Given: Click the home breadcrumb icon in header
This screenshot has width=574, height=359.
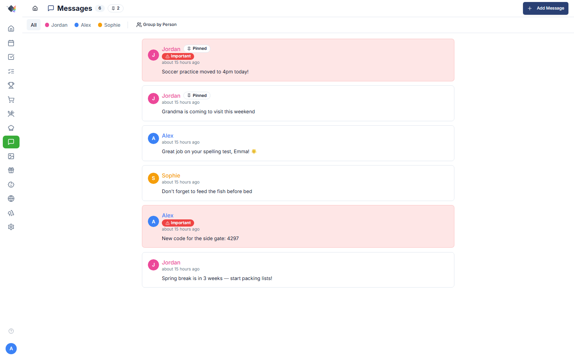Looking at the screenshot, I should (35, 8).
